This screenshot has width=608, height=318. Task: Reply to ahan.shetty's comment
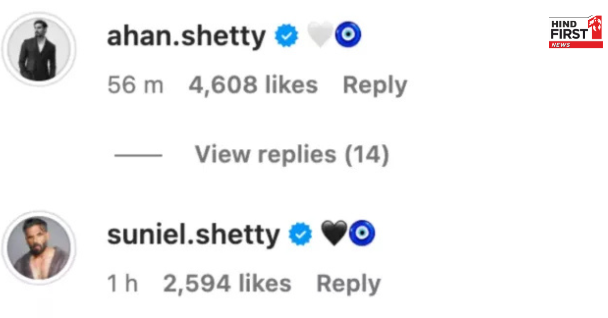coord(375,85)
